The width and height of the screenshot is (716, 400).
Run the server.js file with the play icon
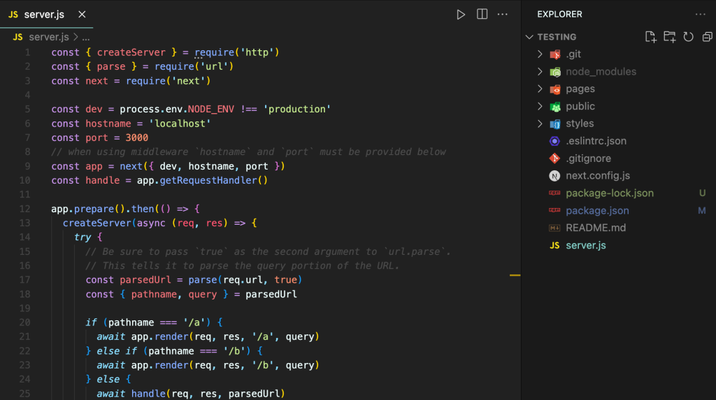pyautogui.click(x=461, y=15)
